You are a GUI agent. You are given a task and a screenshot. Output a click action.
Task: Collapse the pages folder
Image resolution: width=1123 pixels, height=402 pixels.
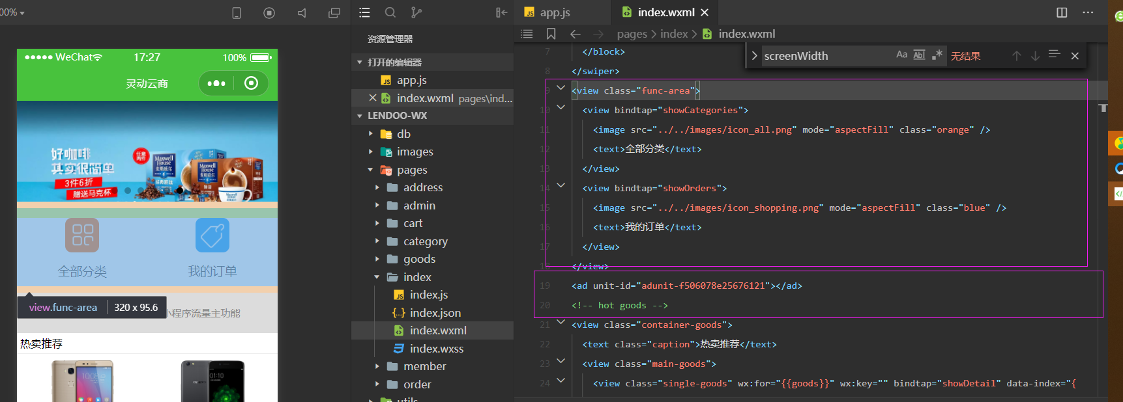[x=371, y=170]
